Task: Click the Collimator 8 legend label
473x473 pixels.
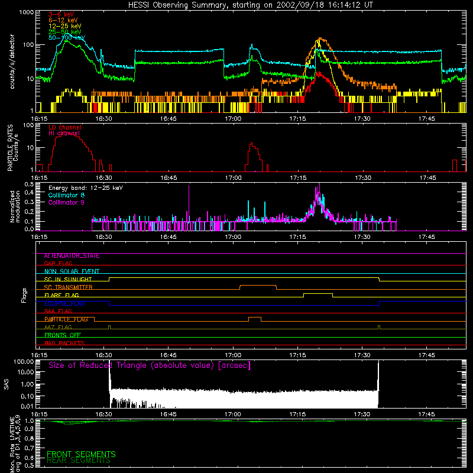Action: pos(66,195)
